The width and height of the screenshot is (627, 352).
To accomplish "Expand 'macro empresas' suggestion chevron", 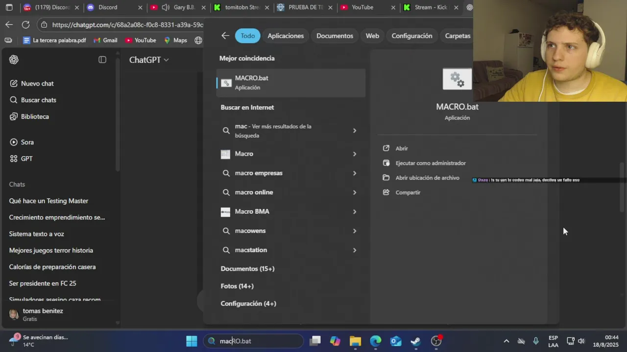I will (355, 173).
